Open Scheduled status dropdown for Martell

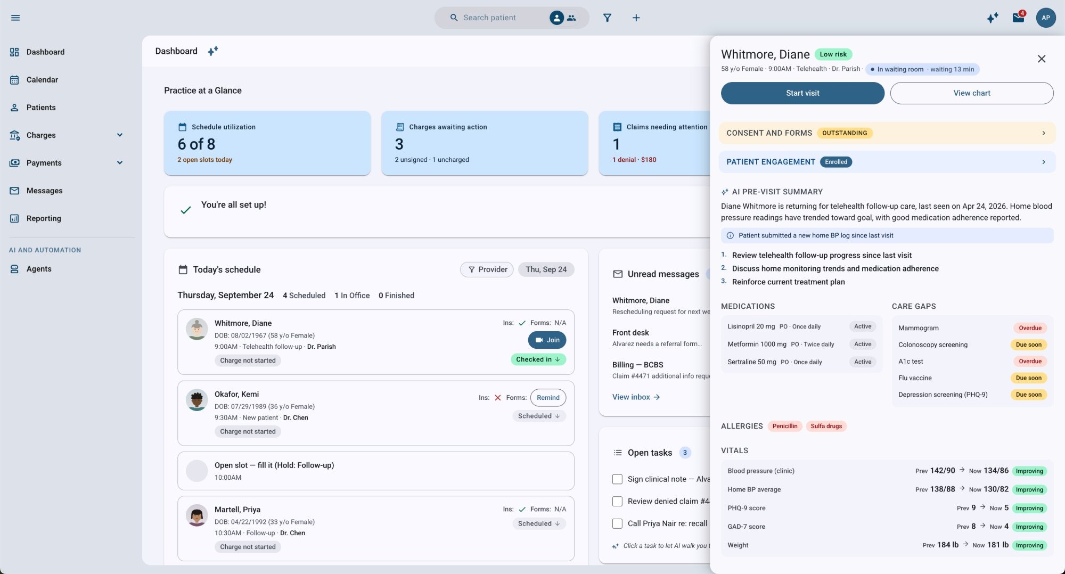click(x=539, y=523)
